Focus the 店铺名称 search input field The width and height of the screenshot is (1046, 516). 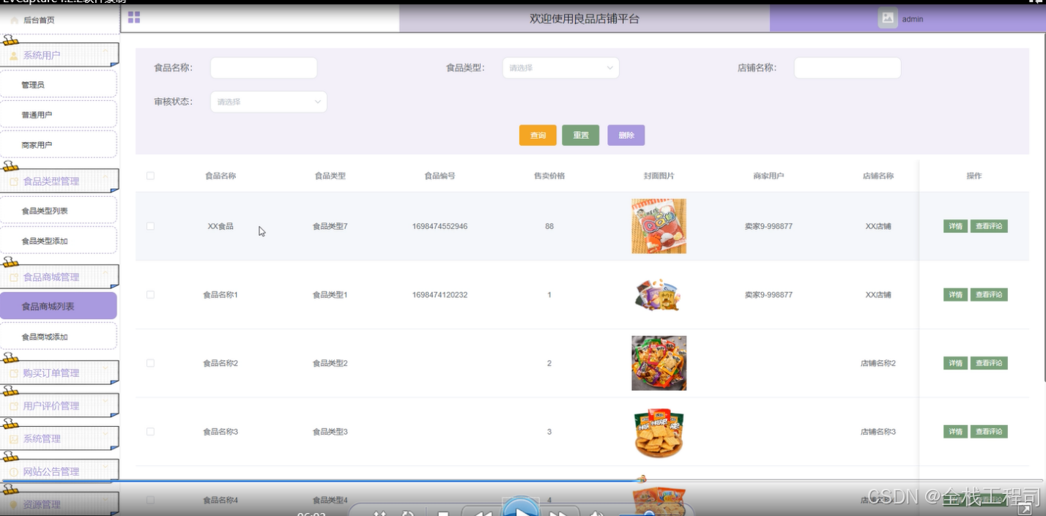click(847, 68)
